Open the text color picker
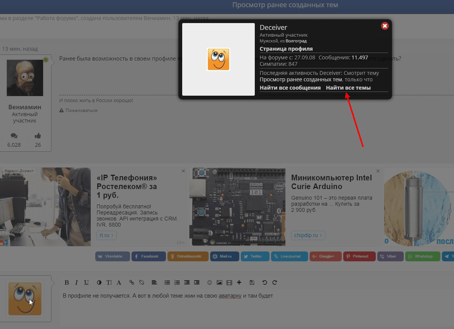This screenshot has height=329, width=454. [99, 282]
